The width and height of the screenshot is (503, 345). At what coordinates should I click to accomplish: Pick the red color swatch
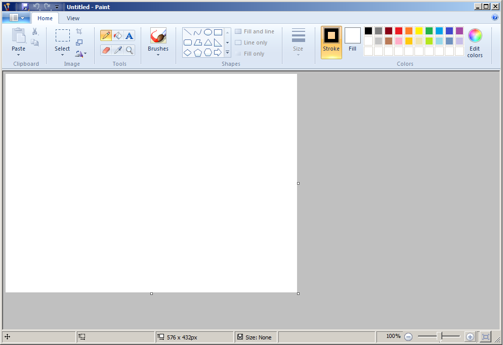[x=399, y=31]
